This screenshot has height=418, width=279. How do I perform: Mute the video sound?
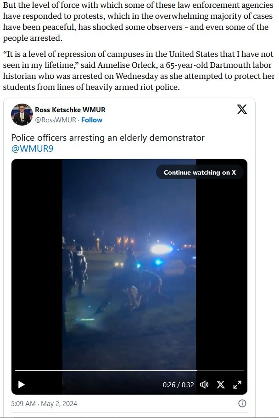pyautogui.click(x=204, y=385)
